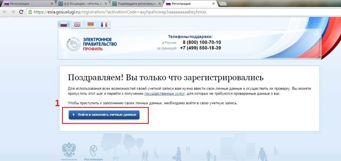Click browser forward arrow
Screen dimensions: 341x161
[x=13, y=12]
